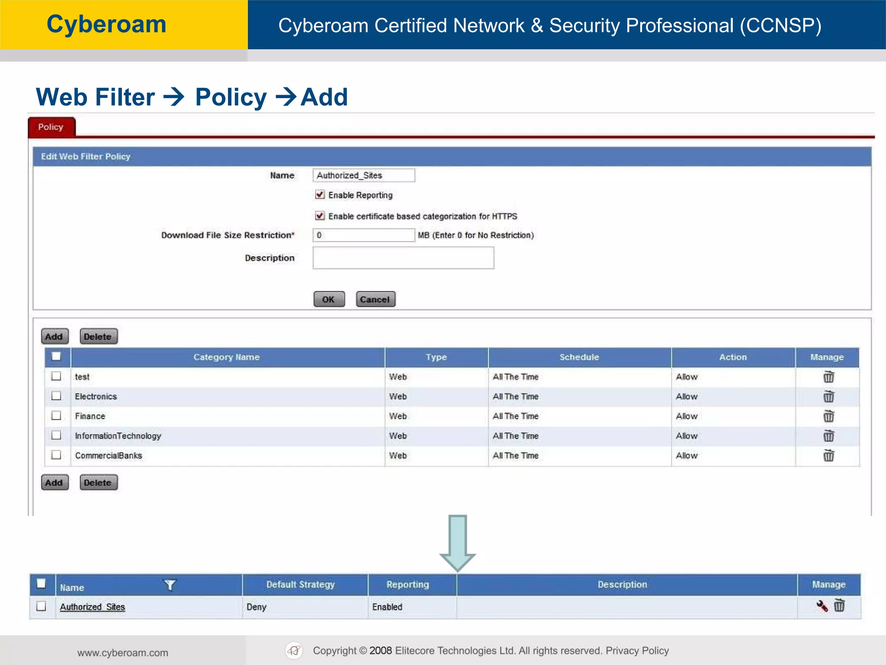886x665 pixels.
Task: Click All The Time schedule for Finance
Action: (x=516, y=416)
